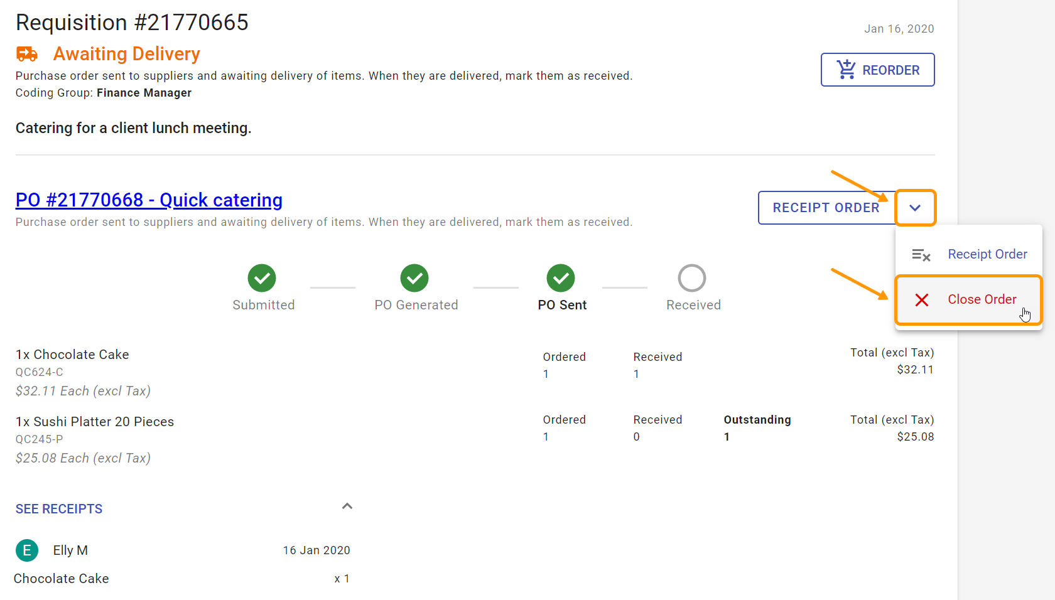Open the Receipt Order dropdown arrow

pos(915,208)
